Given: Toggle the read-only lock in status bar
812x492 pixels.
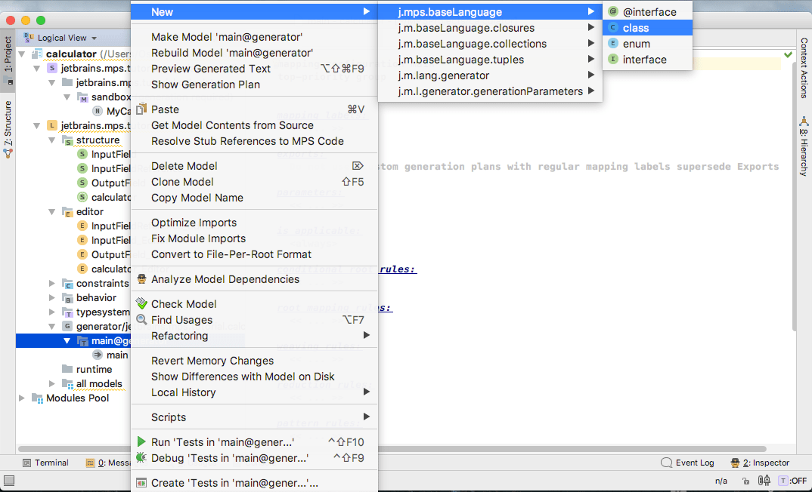Looking at the screenshot, I should (x=746, y=481).
